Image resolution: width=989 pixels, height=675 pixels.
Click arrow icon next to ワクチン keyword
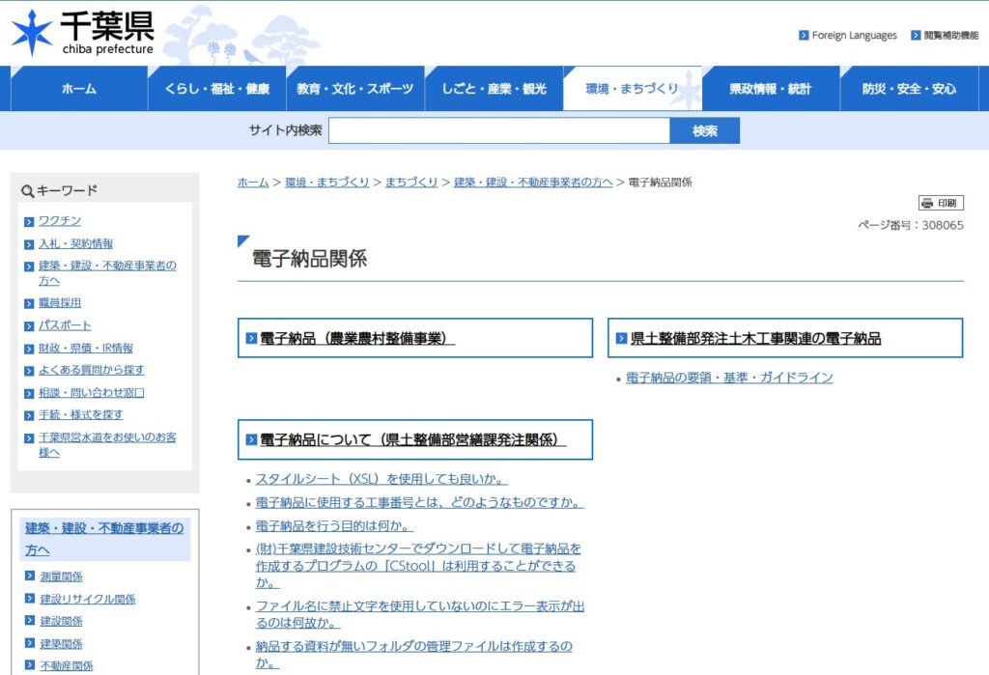tap(29, 221)
